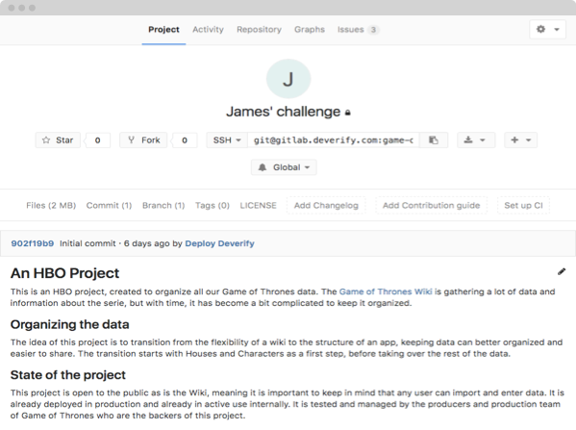Image resolution: width=576 pixels, height=430 pixels.
Task: Open the Repository tab
Action: click(x=259, y=30)
